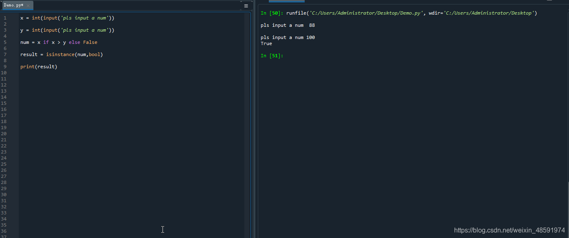
Task: Click line number 9 beside print statement
Action: pos(5,66)
